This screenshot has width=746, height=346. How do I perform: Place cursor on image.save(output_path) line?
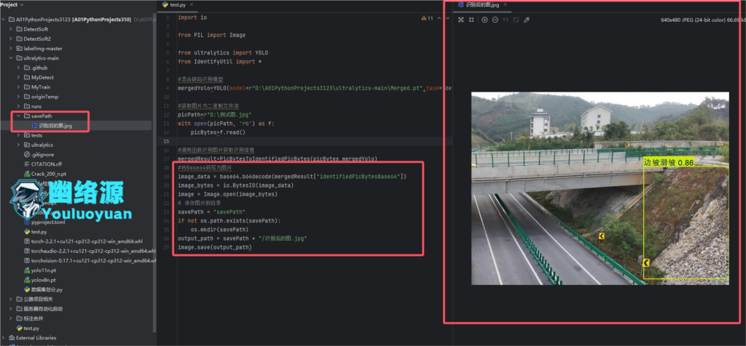click(215, 247)
